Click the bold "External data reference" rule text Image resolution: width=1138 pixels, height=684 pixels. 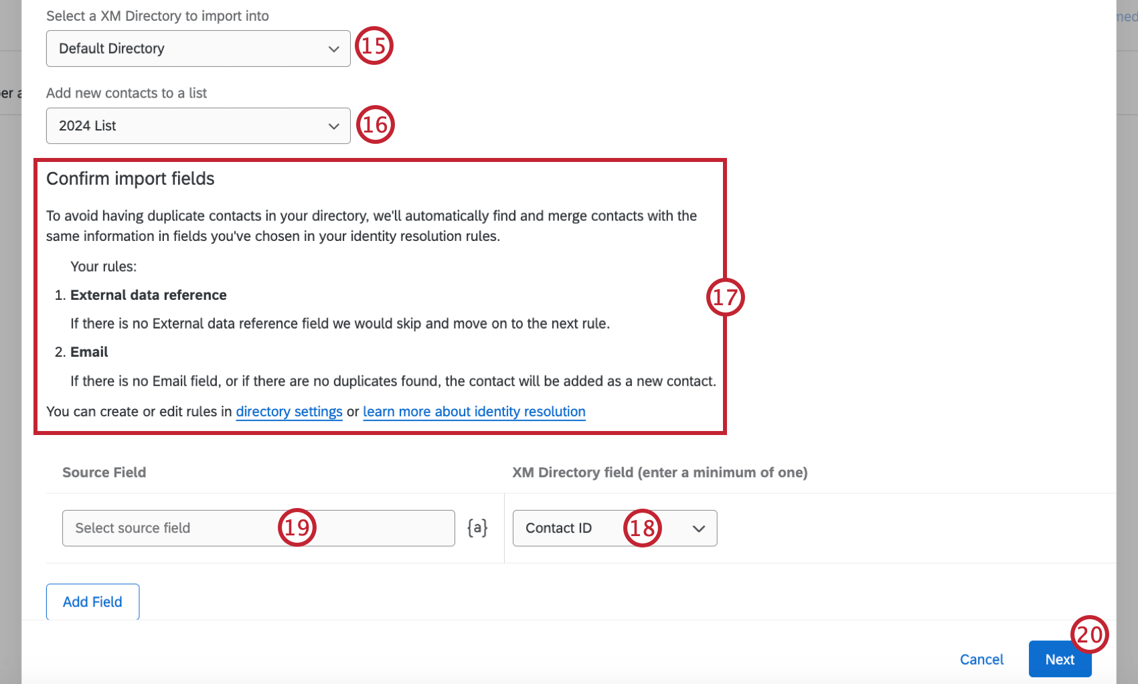(x=148, y=294)
